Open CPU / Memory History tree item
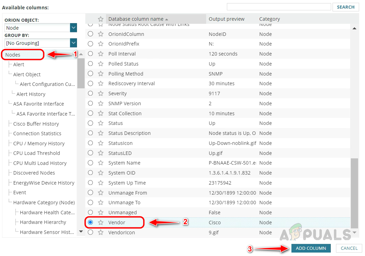The width and height of the screenshot is (365, 256). pyautogui.click(x=39, y=144)
